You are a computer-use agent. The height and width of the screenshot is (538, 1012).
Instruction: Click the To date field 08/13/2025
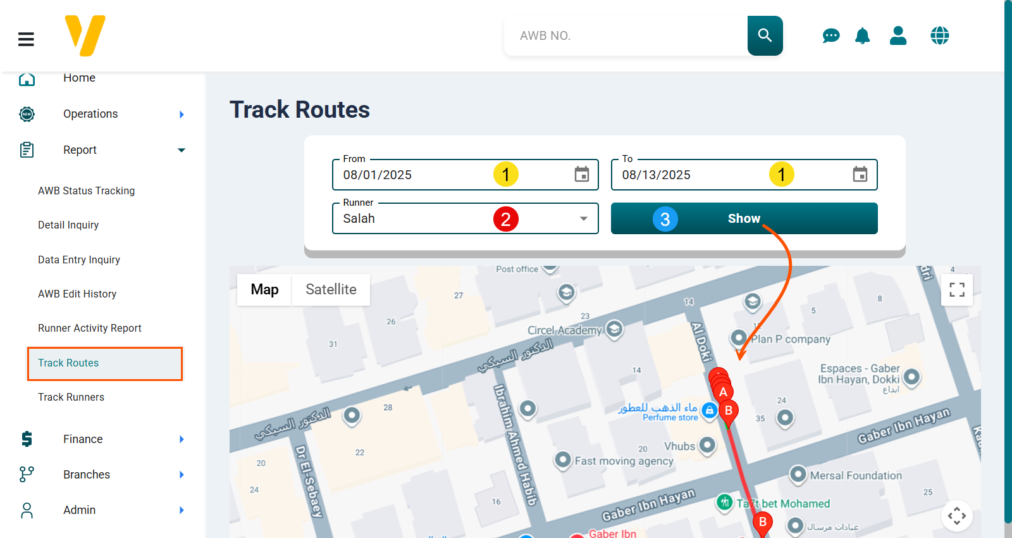[x=744, y=175]
